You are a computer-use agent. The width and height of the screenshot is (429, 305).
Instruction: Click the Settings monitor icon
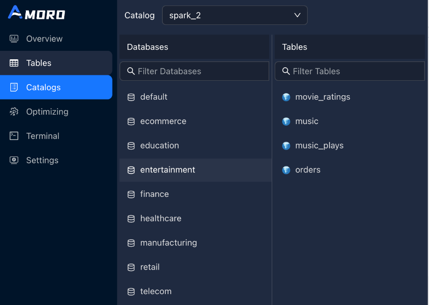click(x=14, y=160)
